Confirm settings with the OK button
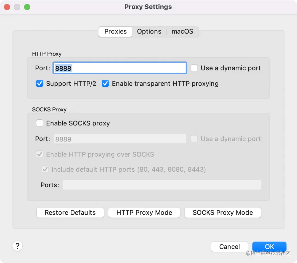The width and height of the screenshot is (297, 263). pyautogui.click(x=269, y=247)
